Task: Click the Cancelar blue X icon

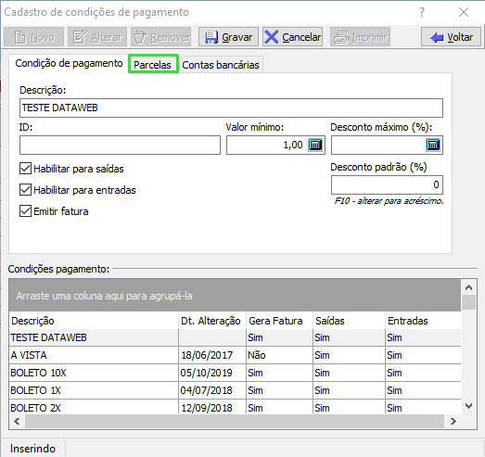Action: (272, 37)
